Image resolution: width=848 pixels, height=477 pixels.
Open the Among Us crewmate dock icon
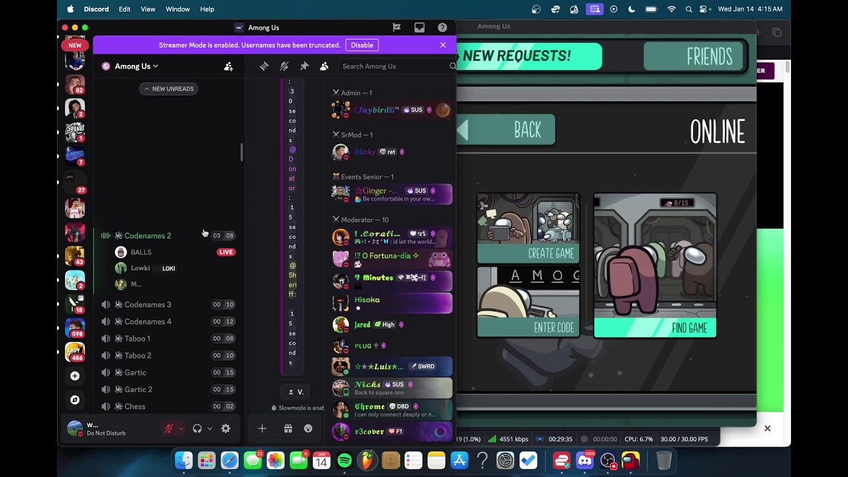630,460
